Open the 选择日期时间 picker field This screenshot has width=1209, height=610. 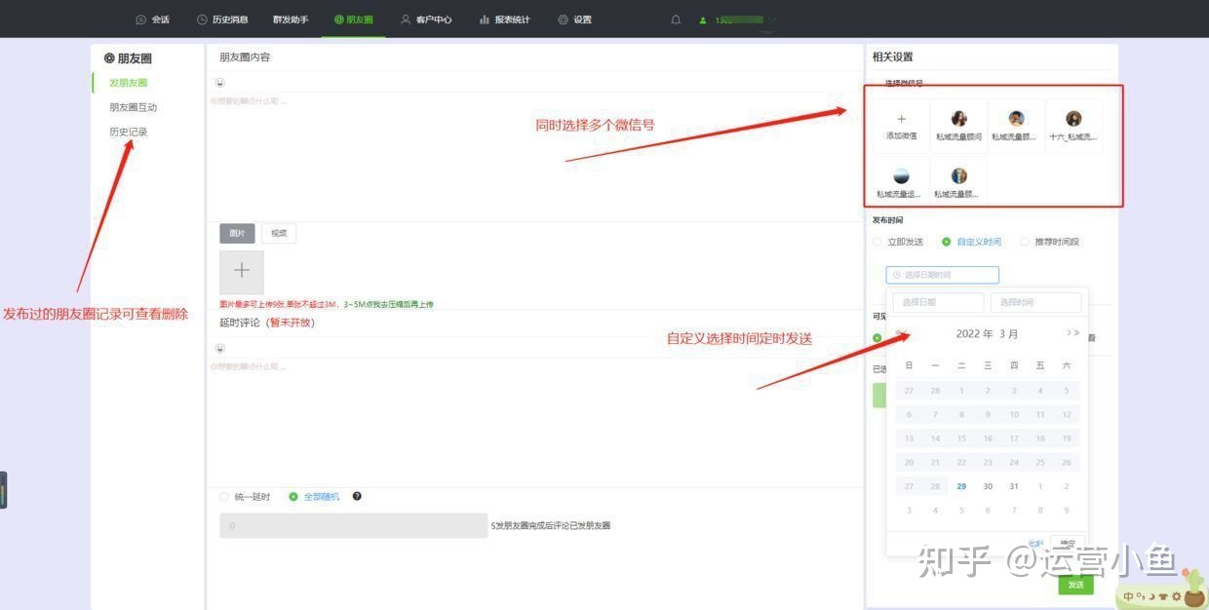942,275
